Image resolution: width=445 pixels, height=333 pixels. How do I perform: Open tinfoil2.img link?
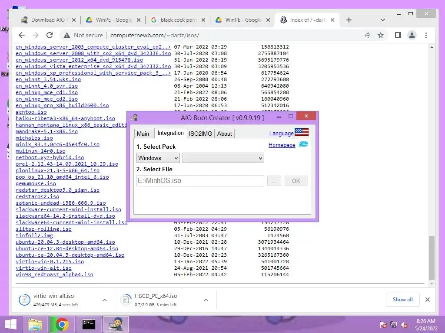coord(34,235)
